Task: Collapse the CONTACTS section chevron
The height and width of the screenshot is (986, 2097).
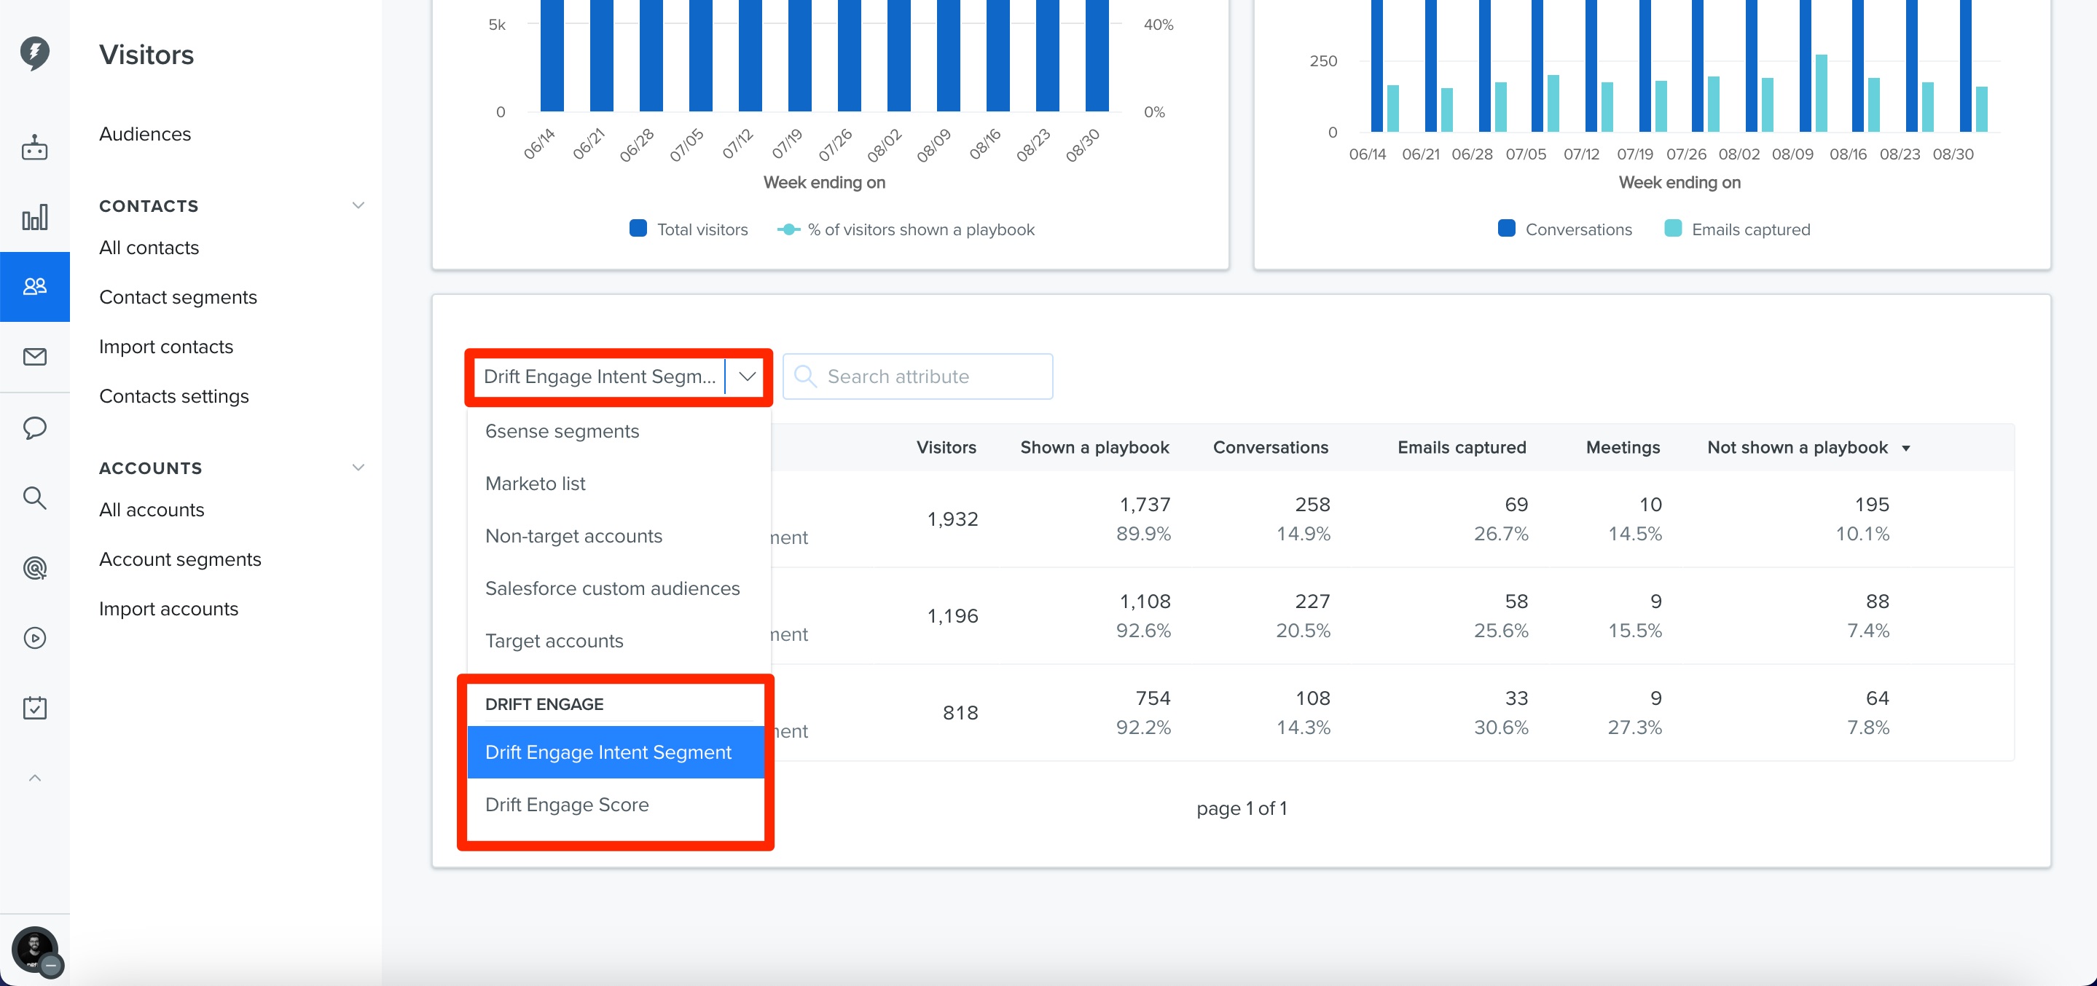Action: tap(357, 205)
